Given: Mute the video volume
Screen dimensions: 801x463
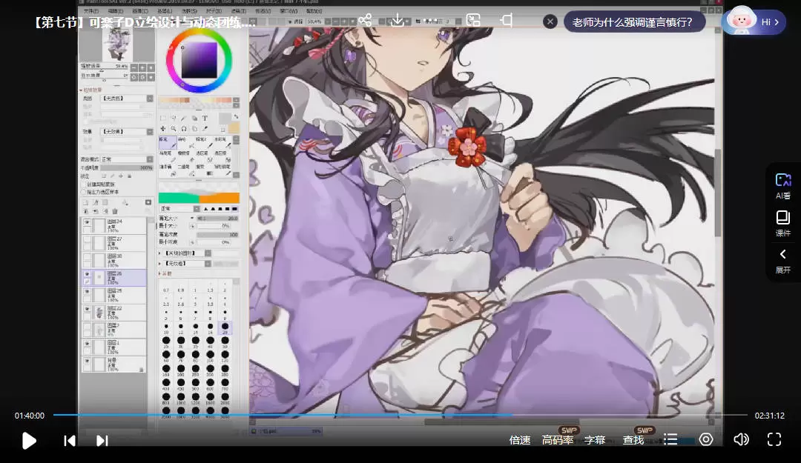Looking at the screenshot, I should tap(741, 439).
